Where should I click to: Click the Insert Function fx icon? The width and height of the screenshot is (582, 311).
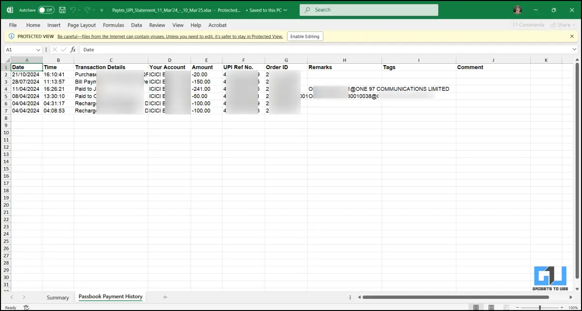(73, 50)
